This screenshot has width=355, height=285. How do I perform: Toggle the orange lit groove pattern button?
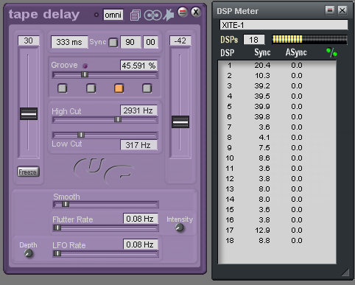click(x=119, y=88)
